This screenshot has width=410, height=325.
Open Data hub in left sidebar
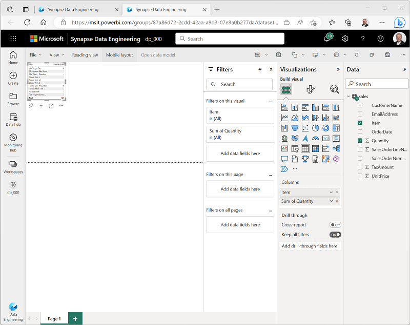13,120
